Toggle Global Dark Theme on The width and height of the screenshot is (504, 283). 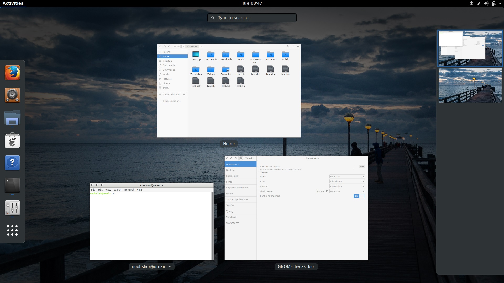(359, 166)
